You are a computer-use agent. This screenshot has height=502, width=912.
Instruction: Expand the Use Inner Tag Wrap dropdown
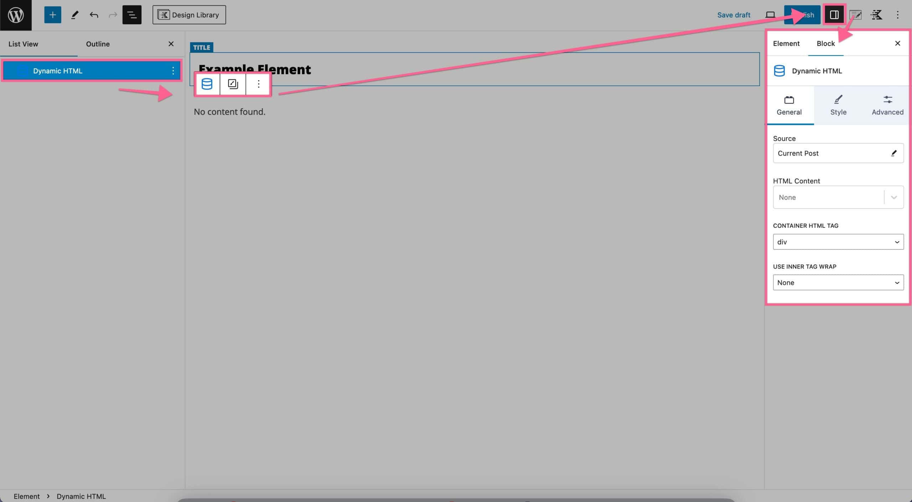[x=838, y=282]
